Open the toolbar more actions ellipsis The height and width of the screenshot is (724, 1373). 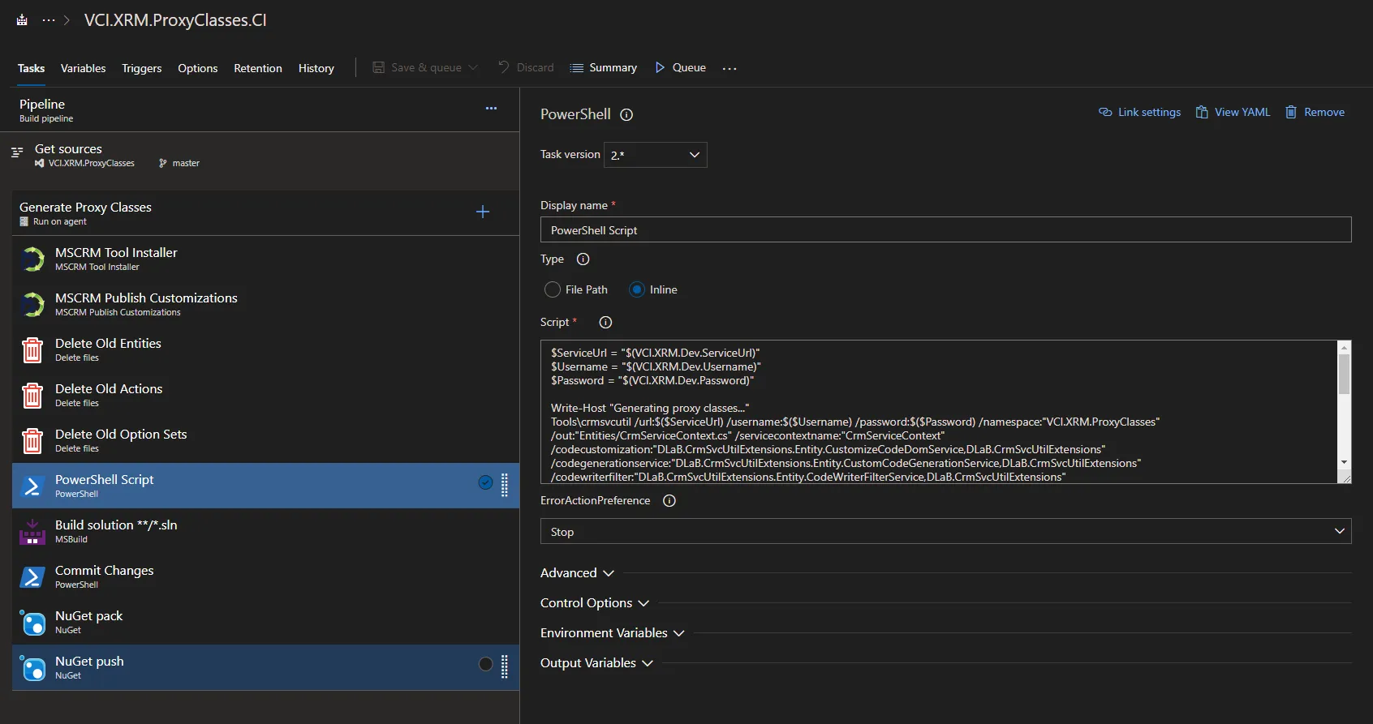[730, 68]
